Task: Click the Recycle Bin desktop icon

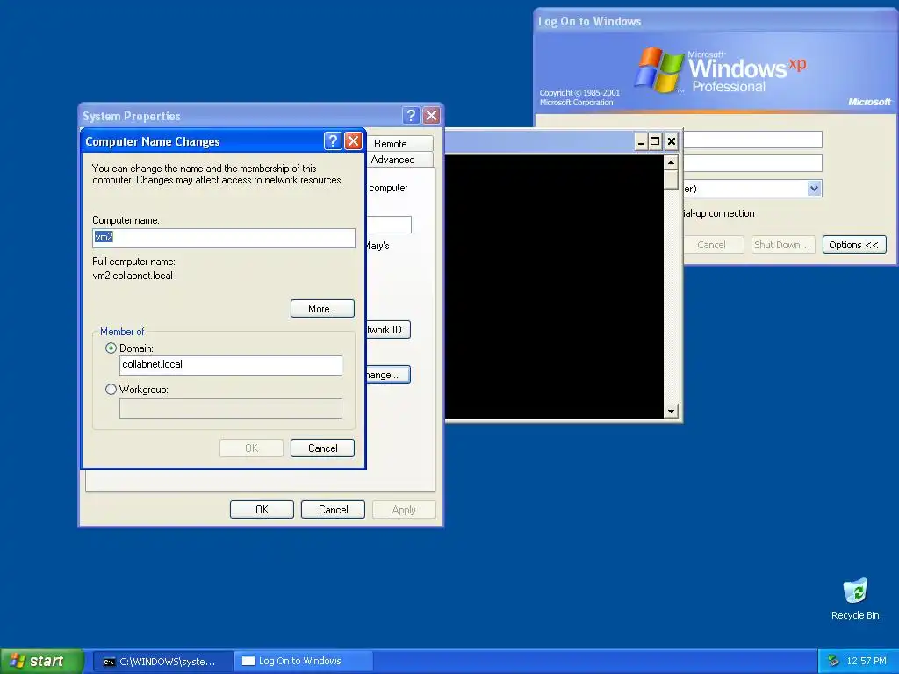Action: (x=855, y=599)
